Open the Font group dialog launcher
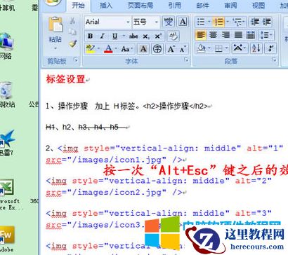This screenshot has height=255, width=288. (186, 60)
